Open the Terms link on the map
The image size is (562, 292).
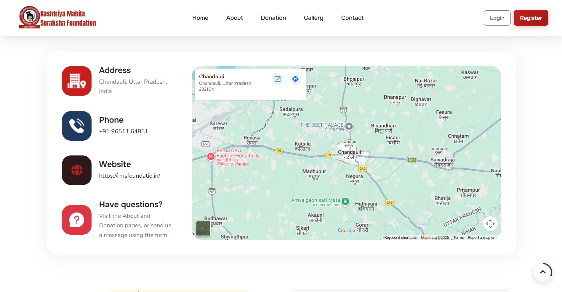pyautogui.click(x=458, y=237)
